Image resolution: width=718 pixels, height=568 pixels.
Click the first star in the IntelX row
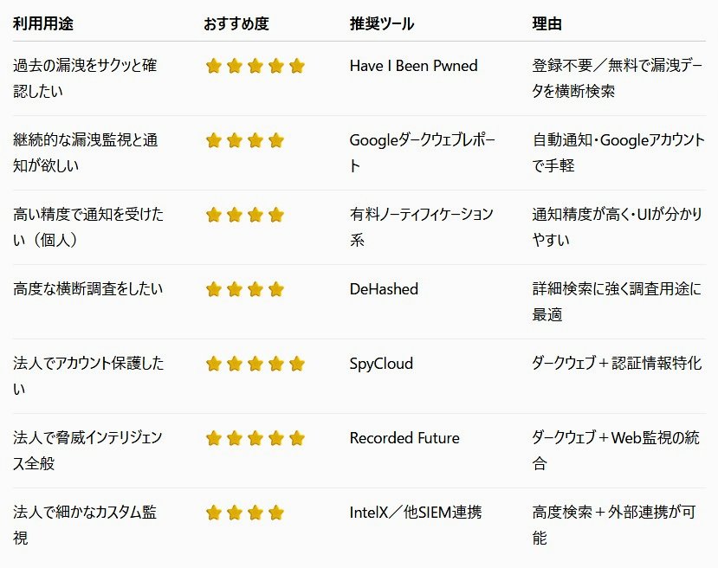click(214, 513)
